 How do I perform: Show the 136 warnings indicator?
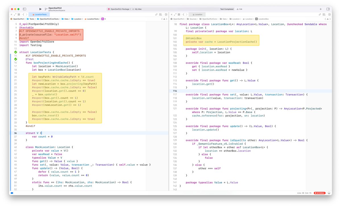tap(239, 9)
